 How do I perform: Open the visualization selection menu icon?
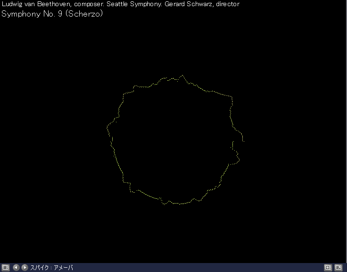coord(5,268)
